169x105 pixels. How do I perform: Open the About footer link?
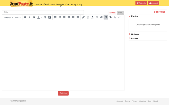(156, 101)
